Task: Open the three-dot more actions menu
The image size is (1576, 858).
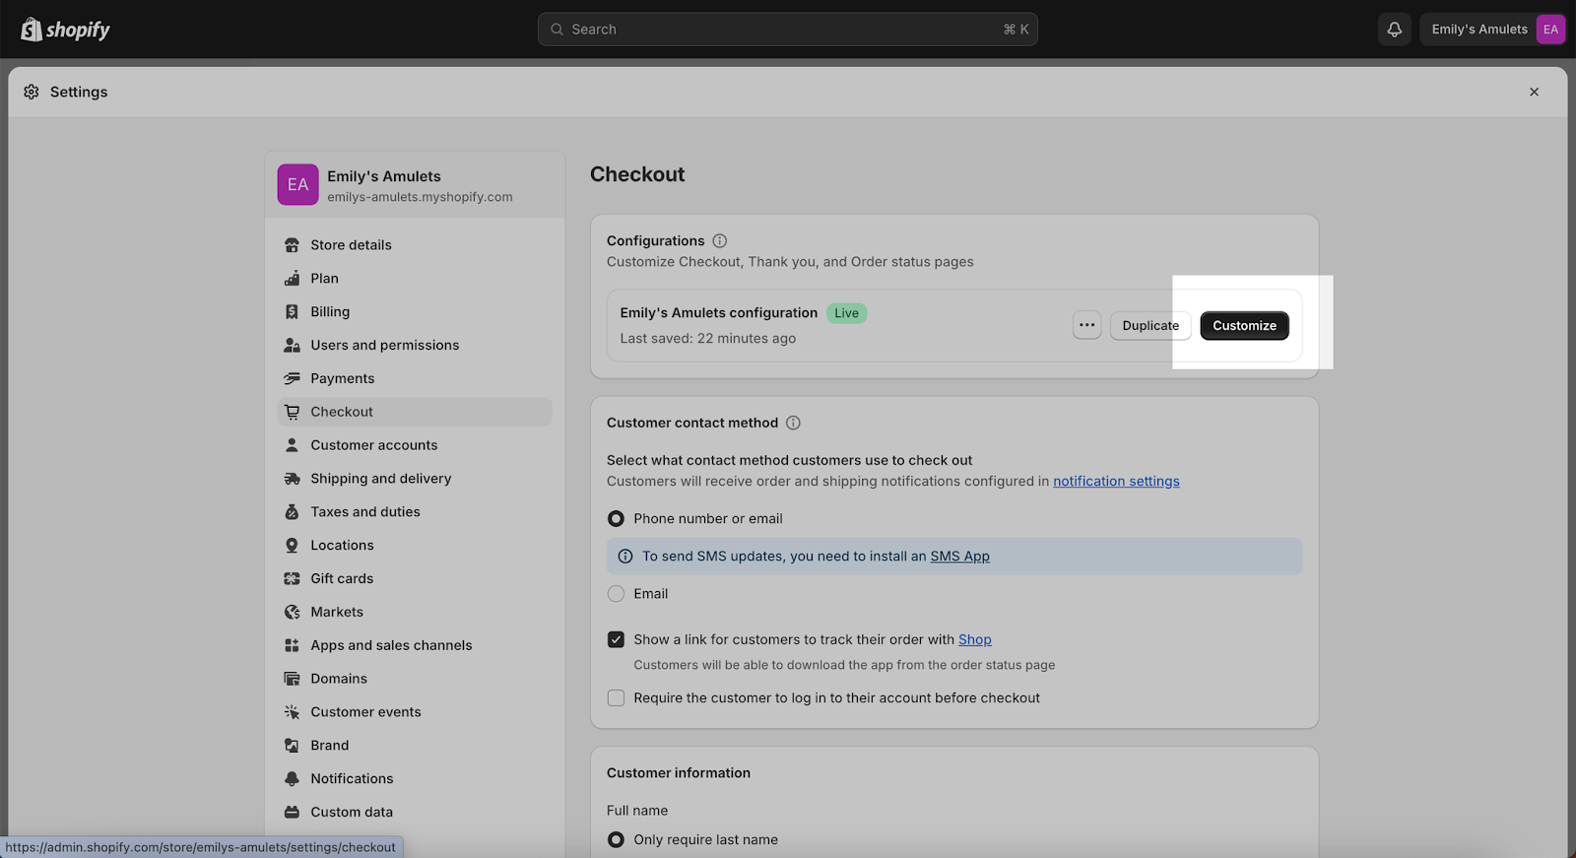Action: tap(1086, 326)
